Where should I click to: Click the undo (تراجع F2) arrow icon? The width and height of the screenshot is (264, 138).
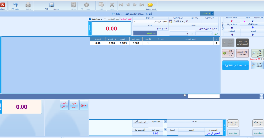(x=15, y=5)
